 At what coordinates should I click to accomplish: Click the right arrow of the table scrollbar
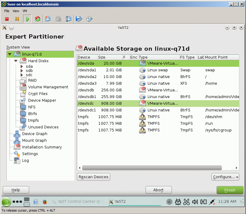click(236, 168)
